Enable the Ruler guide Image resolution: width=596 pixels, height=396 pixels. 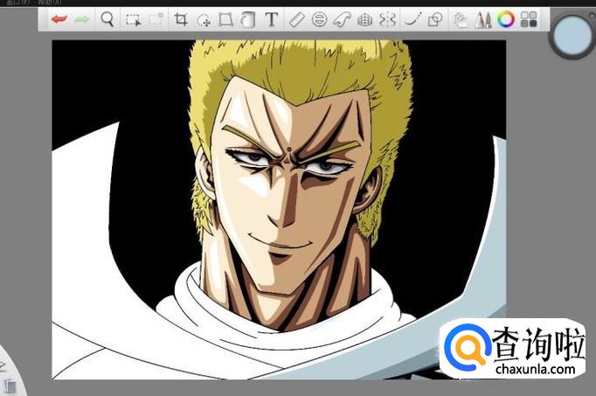click(297, 19)
